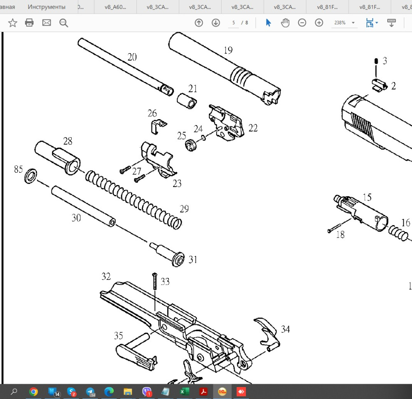Click part number 19 in the diagram
Screen dimensions: 412x399
(x=228, y=50)
